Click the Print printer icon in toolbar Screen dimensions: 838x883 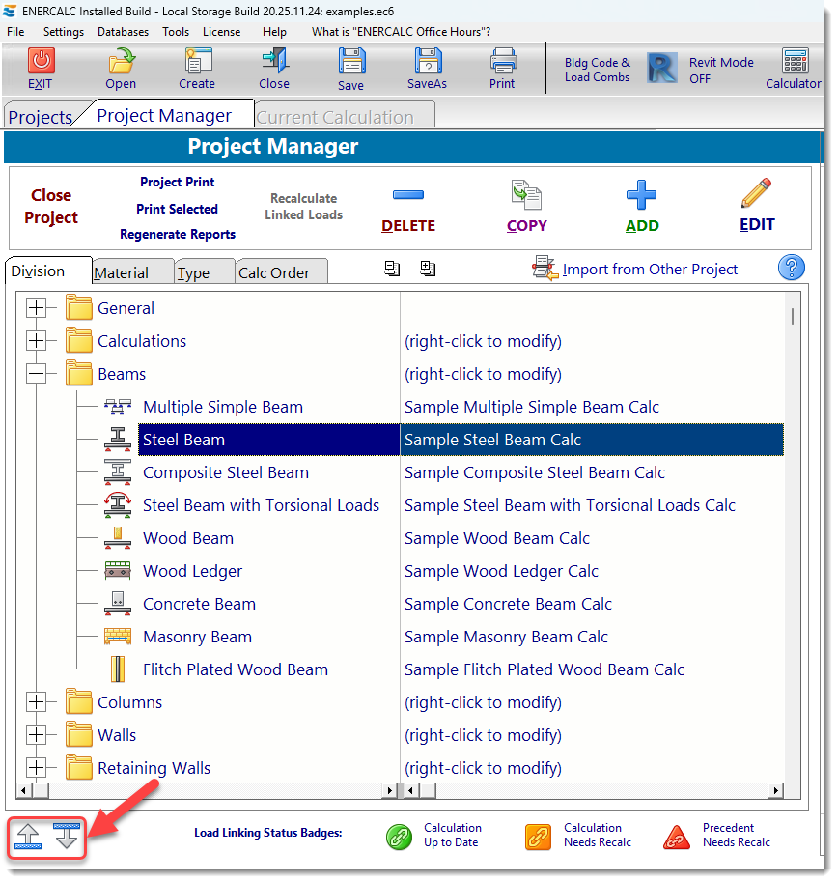(503, 62)
